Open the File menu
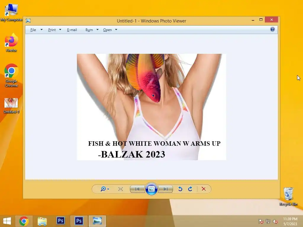This screenshot has height=227, width=303. point(33,30)
